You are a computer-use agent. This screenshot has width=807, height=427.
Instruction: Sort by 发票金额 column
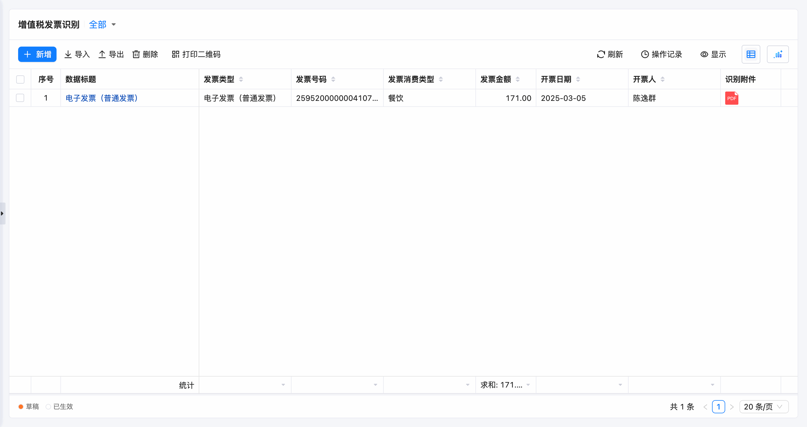point(517,79)
